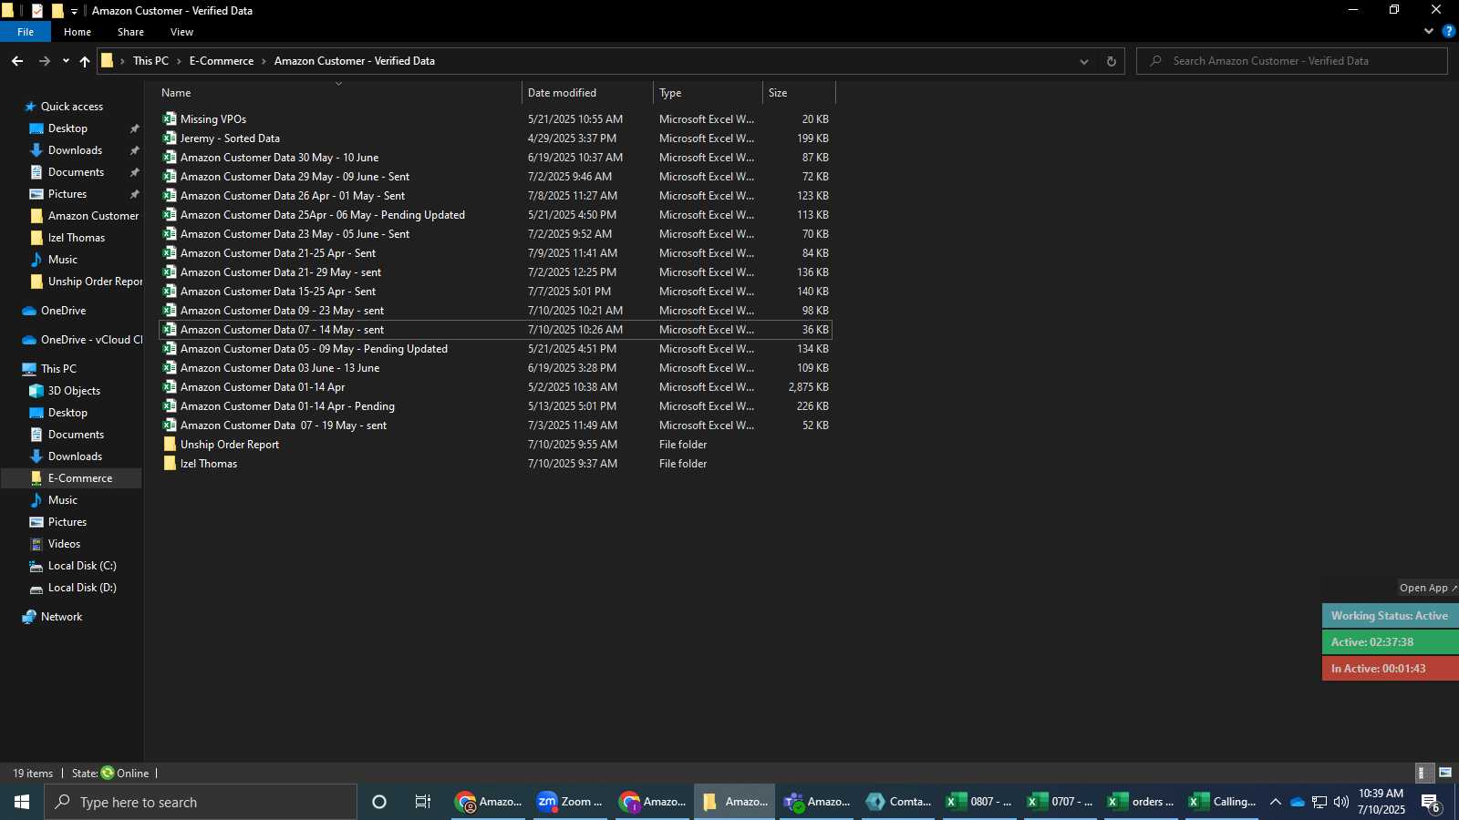Screen dimensions: 1459x820
Task: Click This PC in the breadcrumb path
Action: click(x=150, y=61)
